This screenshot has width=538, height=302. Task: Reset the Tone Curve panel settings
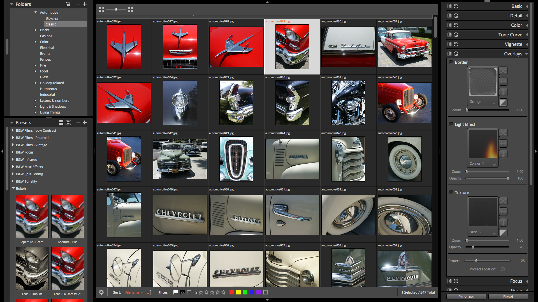click(x=456, y=35)
